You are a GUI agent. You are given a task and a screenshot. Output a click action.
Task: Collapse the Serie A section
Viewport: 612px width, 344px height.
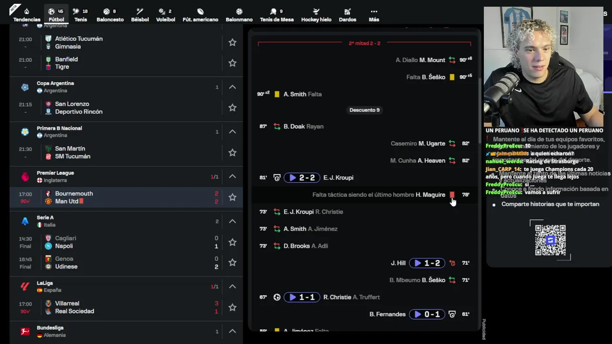click(x=232, y=221)
